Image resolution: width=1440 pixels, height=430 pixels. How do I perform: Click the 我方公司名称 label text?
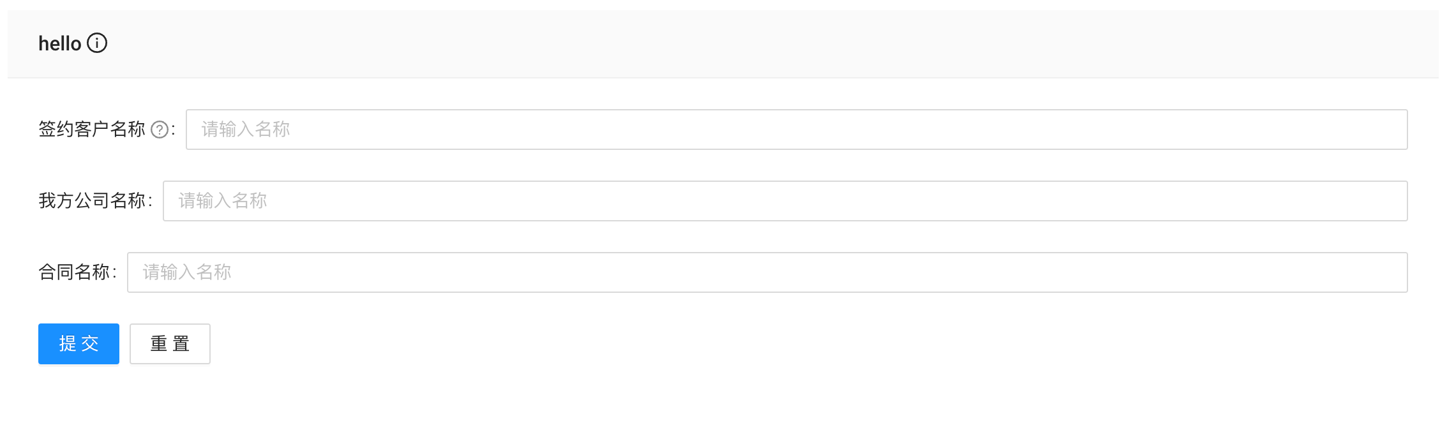point(93,201)
